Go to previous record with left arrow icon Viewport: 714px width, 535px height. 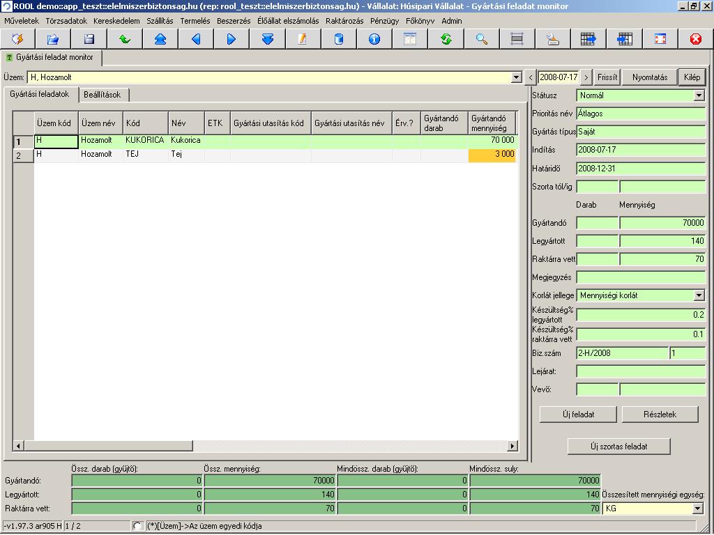pyautogui.click(x=196, y=39)
